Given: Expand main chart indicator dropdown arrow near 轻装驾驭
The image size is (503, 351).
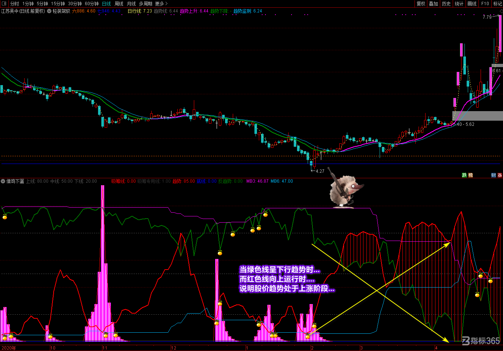Looking at the screenshot, I should click(x=49, y=11).
